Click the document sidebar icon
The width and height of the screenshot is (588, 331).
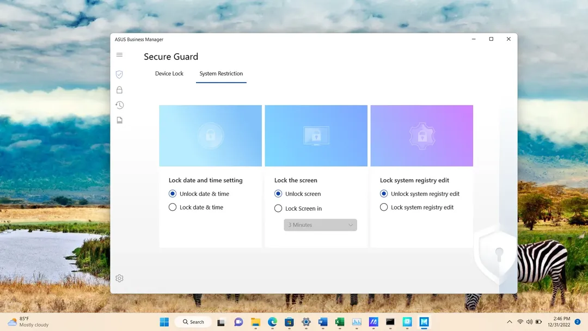(x=119, y=120)
